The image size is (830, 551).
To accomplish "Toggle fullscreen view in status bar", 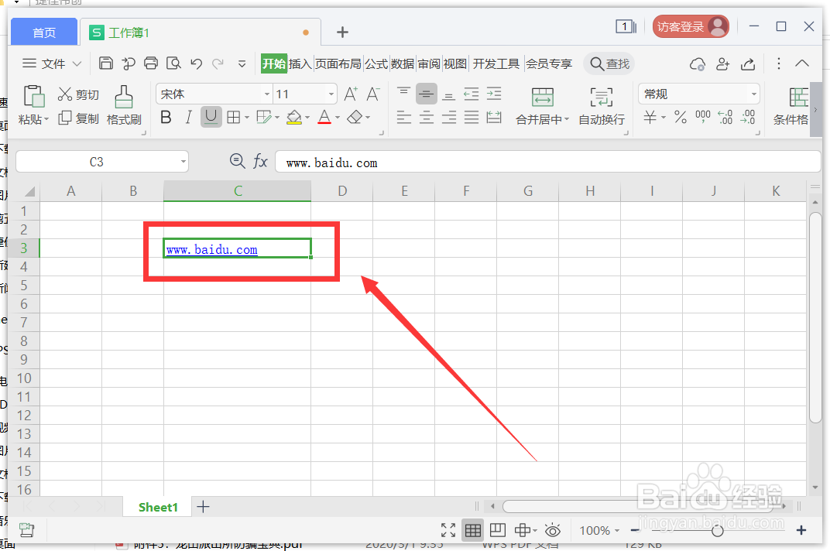I will pyautogui.click(x=448, y=530).
